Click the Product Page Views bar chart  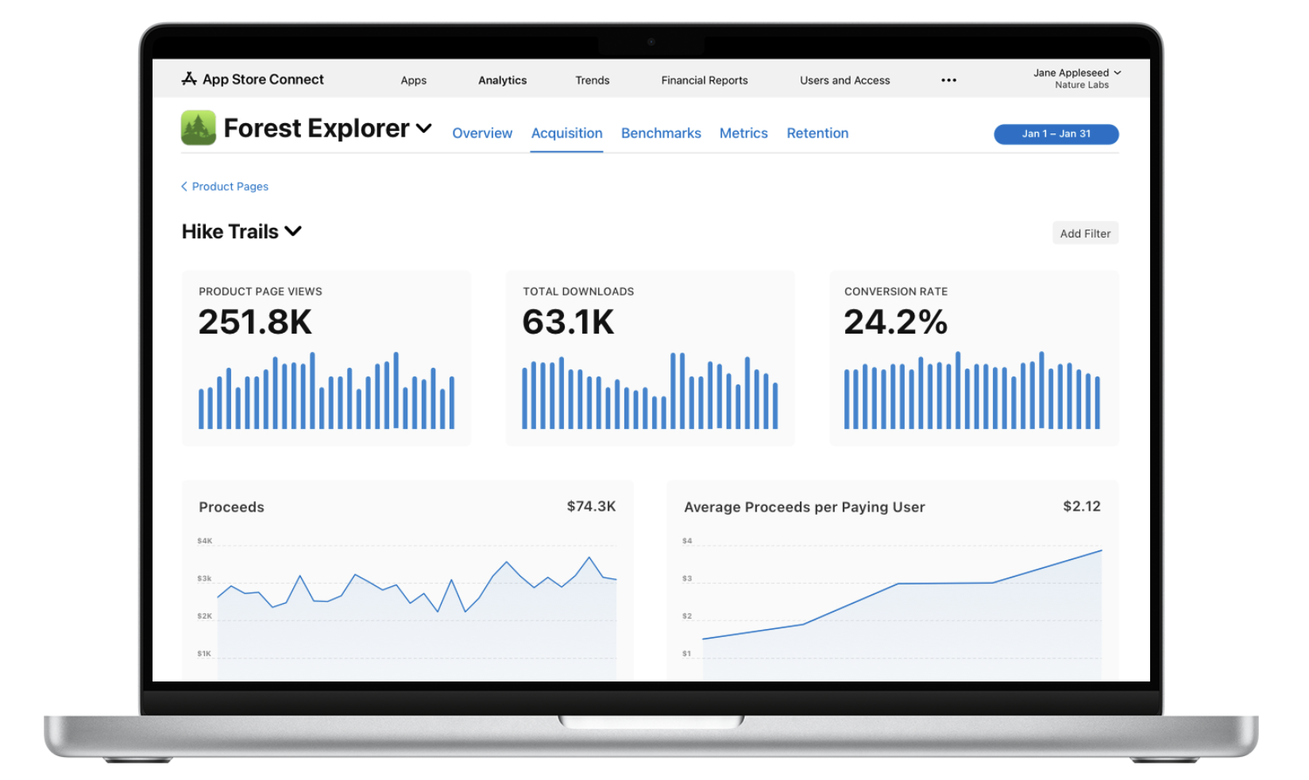coord(326,391)
